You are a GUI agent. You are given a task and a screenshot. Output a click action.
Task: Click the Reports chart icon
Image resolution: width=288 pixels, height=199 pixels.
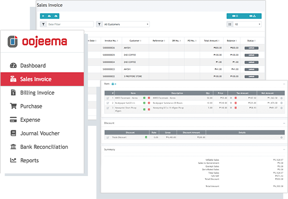(13, 160)
